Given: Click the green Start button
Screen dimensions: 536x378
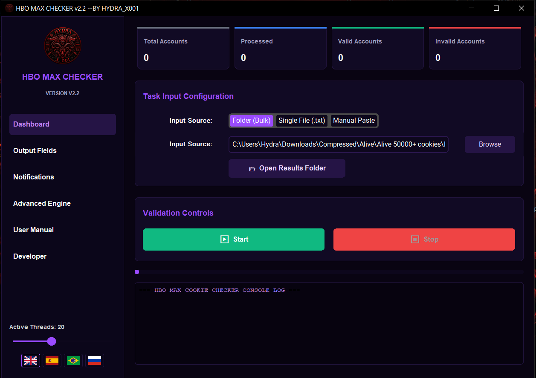Looking at the screenshot, I should click(234, 239).
